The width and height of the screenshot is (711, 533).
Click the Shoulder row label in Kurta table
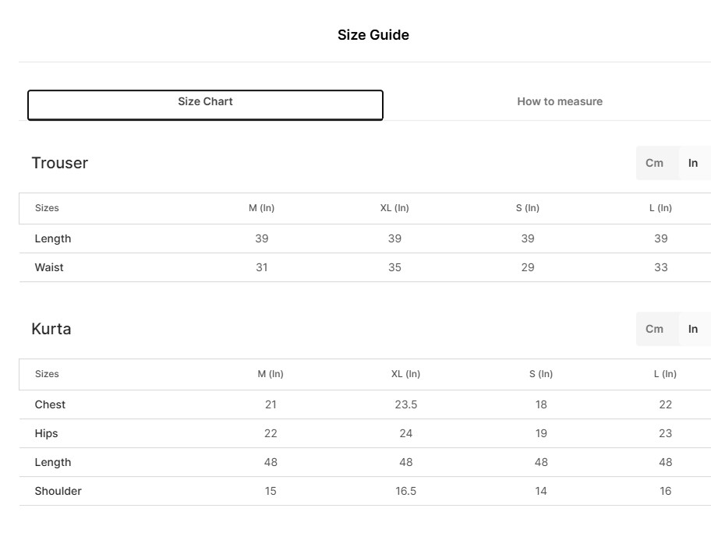[x=58, y=491]
